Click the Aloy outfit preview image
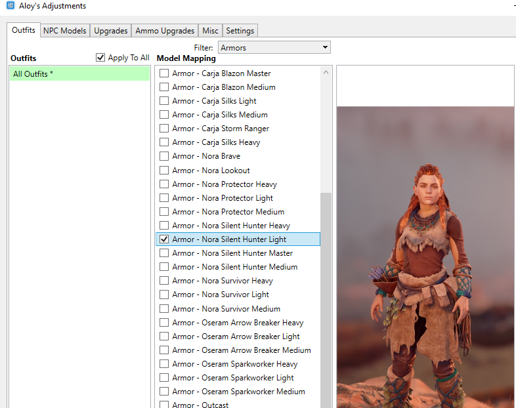Viewport: 516px width, 408px height. coord(425,257)
